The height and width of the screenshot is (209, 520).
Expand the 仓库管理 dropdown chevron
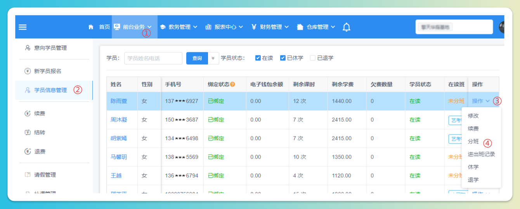(x=333, y=27)
